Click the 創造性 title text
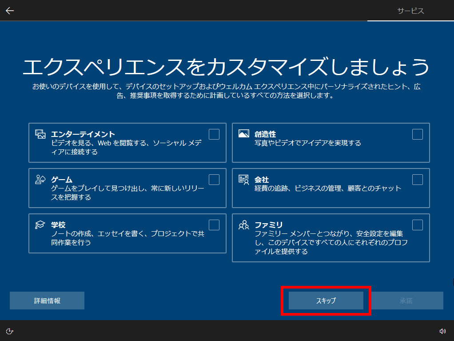This screenshot has height=341, width=454. pos(265,134)
